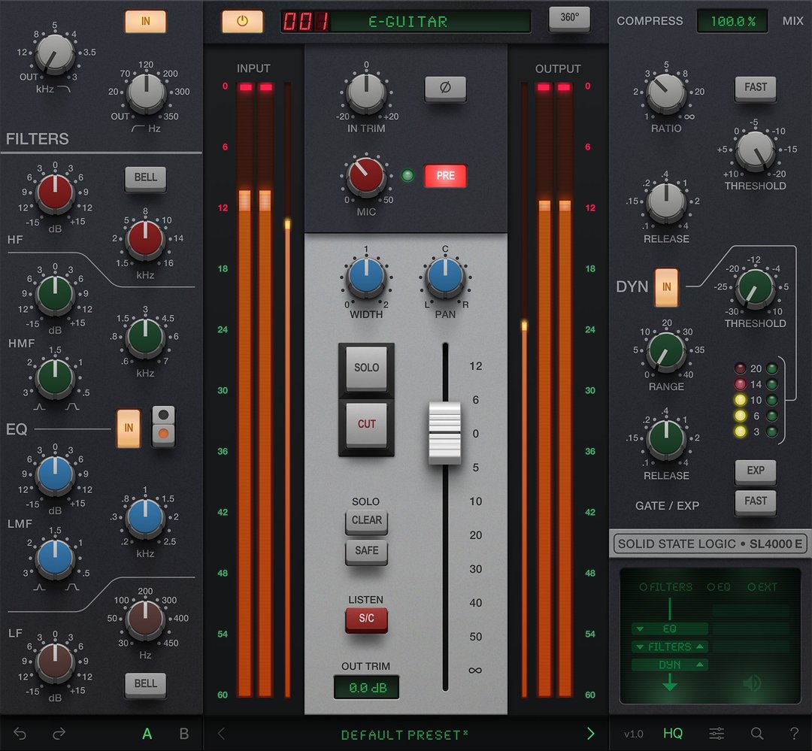This screenshot has width=812, height=751.
Task: Select preset slot A
Action: 147,734
